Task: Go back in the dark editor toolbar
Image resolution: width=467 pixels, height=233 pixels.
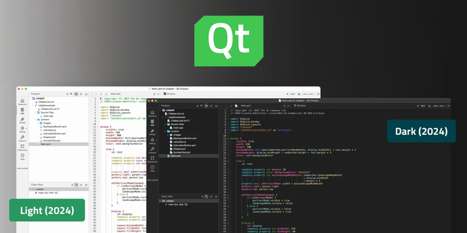Action: click(222, 106)
